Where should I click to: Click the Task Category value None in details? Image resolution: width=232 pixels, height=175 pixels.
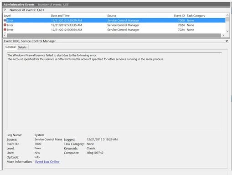coord(90,144)
